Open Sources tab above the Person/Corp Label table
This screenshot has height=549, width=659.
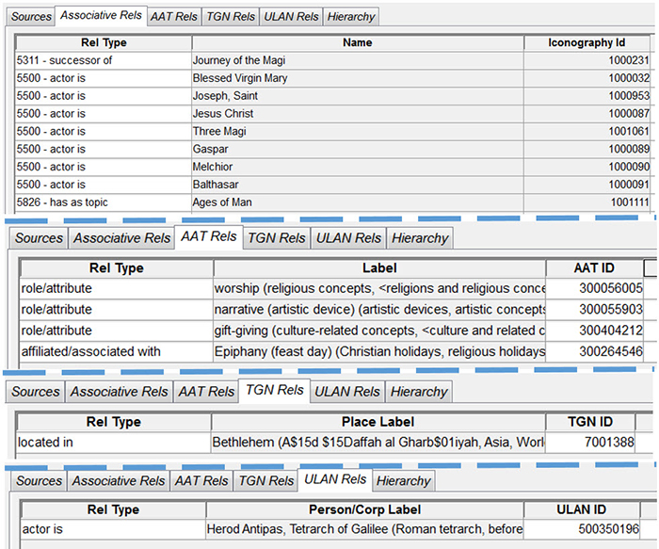[39, 480]
